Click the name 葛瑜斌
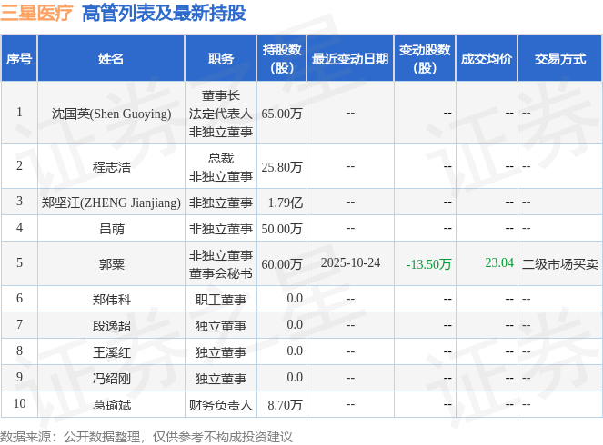The height and width of the screenshot is (445, 603). pyautogui.click(x=112, y=405)
